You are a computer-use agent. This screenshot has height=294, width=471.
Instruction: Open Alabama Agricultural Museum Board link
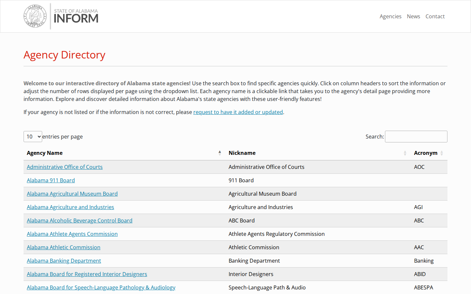point(72,194)
